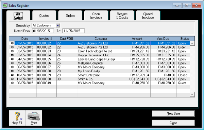
Task: Click zoom arrow for Leisure Landscape Nursery
Action: 12,59
